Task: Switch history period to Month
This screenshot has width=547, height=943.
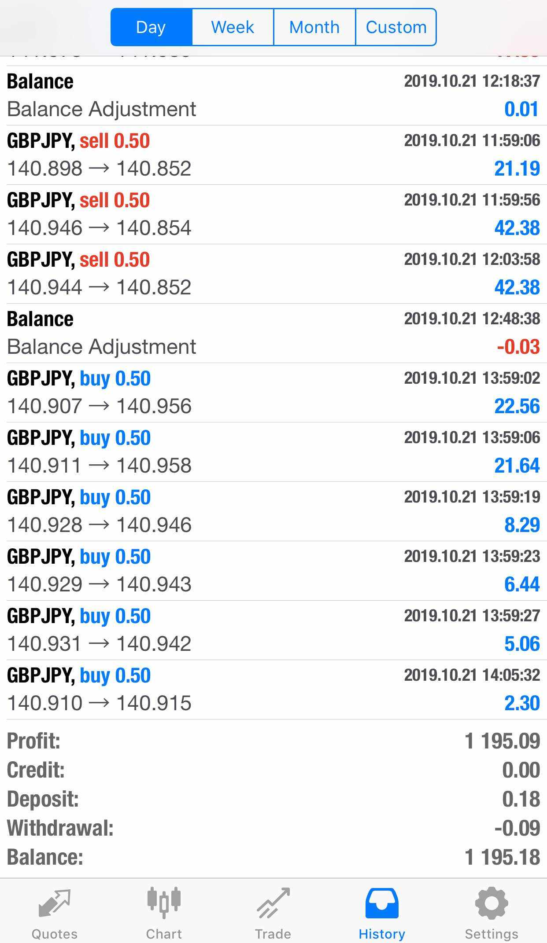Action: click(314, 27)
